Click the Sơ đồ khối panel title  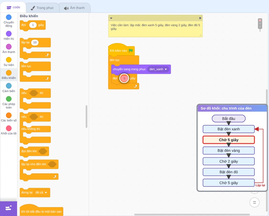click(x=226, y=108)
